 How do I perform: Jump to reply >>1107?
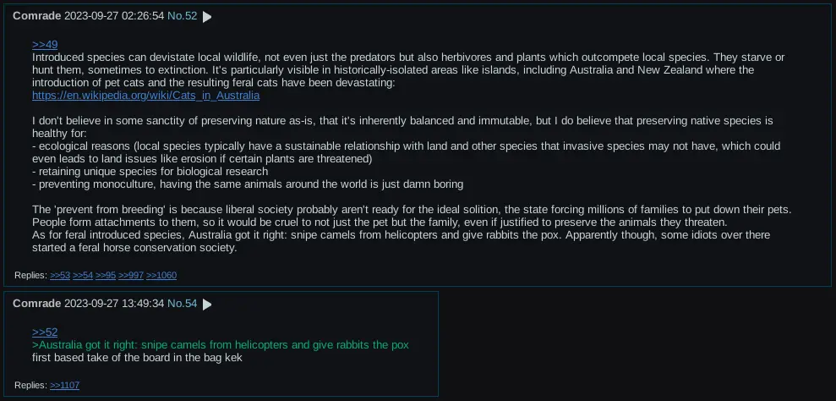[65, 385]
